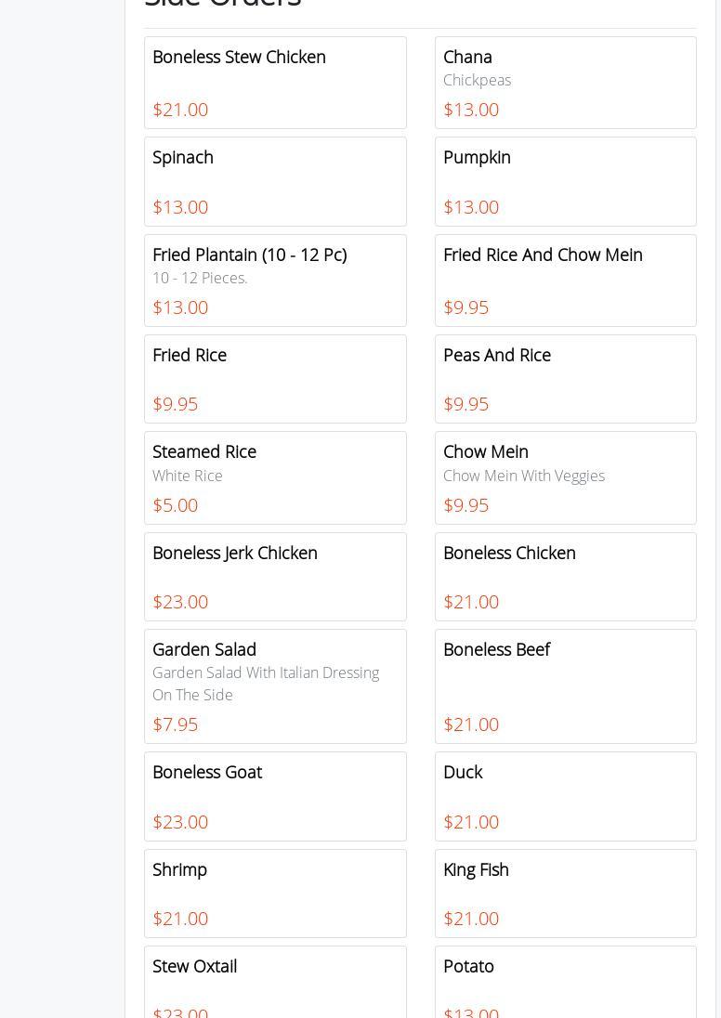Choose Chow Mein With Veggies
Image resolution: width=721 pixels, height=1018 pixels.
click(565, 477)
